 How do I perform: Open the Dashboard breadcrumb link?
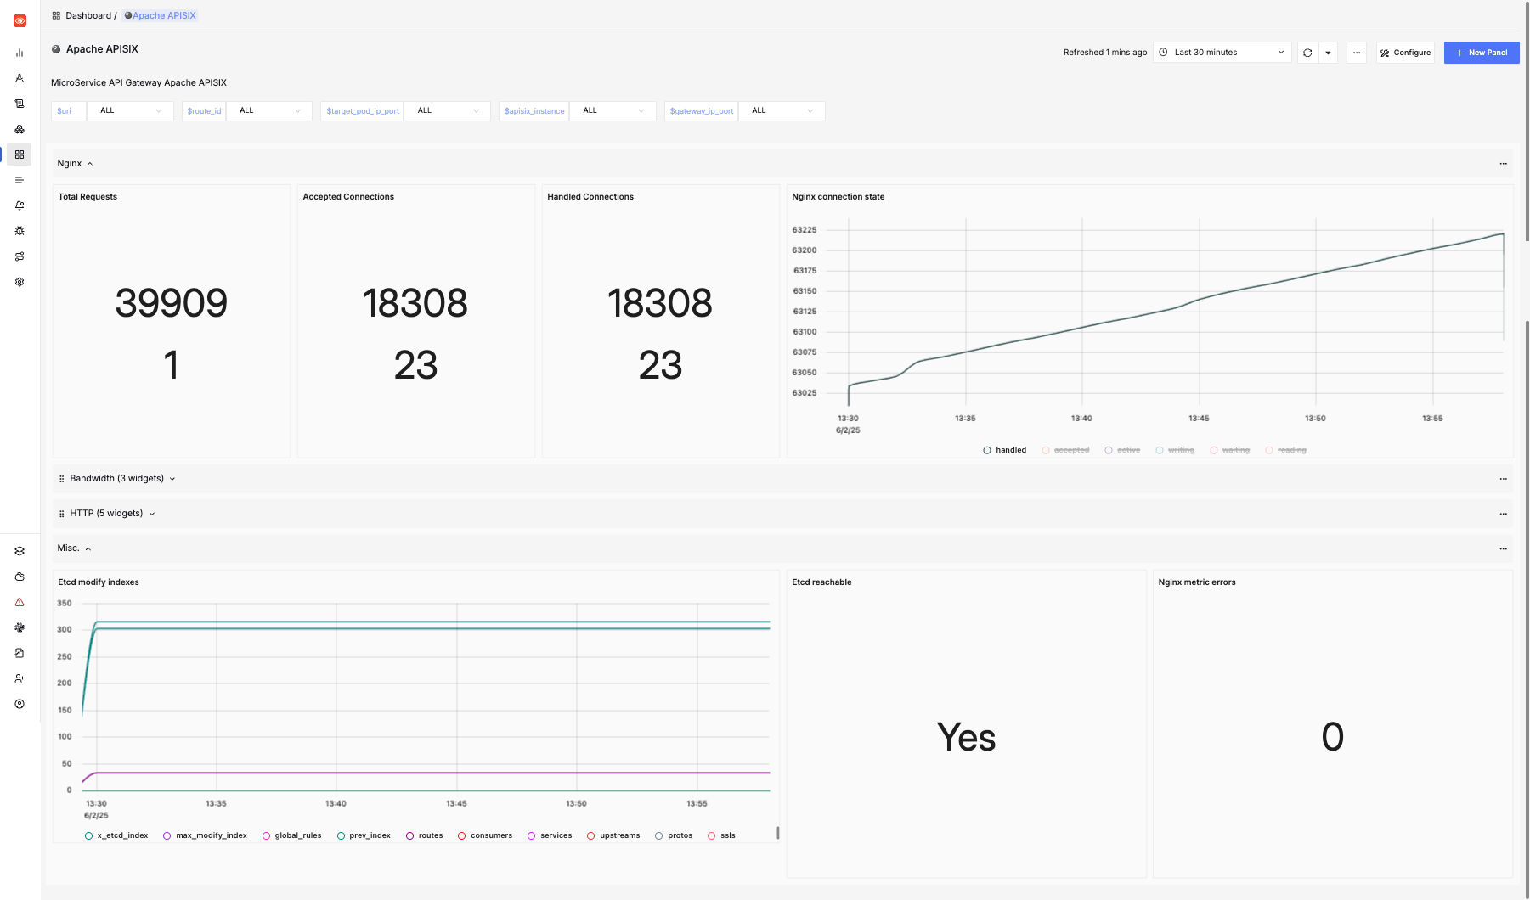tap(88, 15)
